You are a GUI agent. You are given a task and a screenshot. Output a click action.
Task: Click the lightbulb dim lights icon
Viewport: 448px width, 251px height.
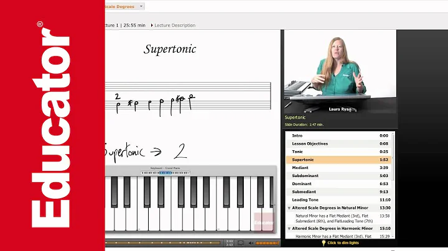pyautogui.click(x=324, y=243)
